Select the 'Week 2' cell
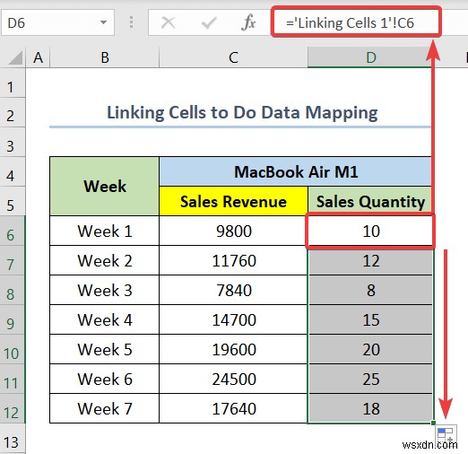 [105, 260]
